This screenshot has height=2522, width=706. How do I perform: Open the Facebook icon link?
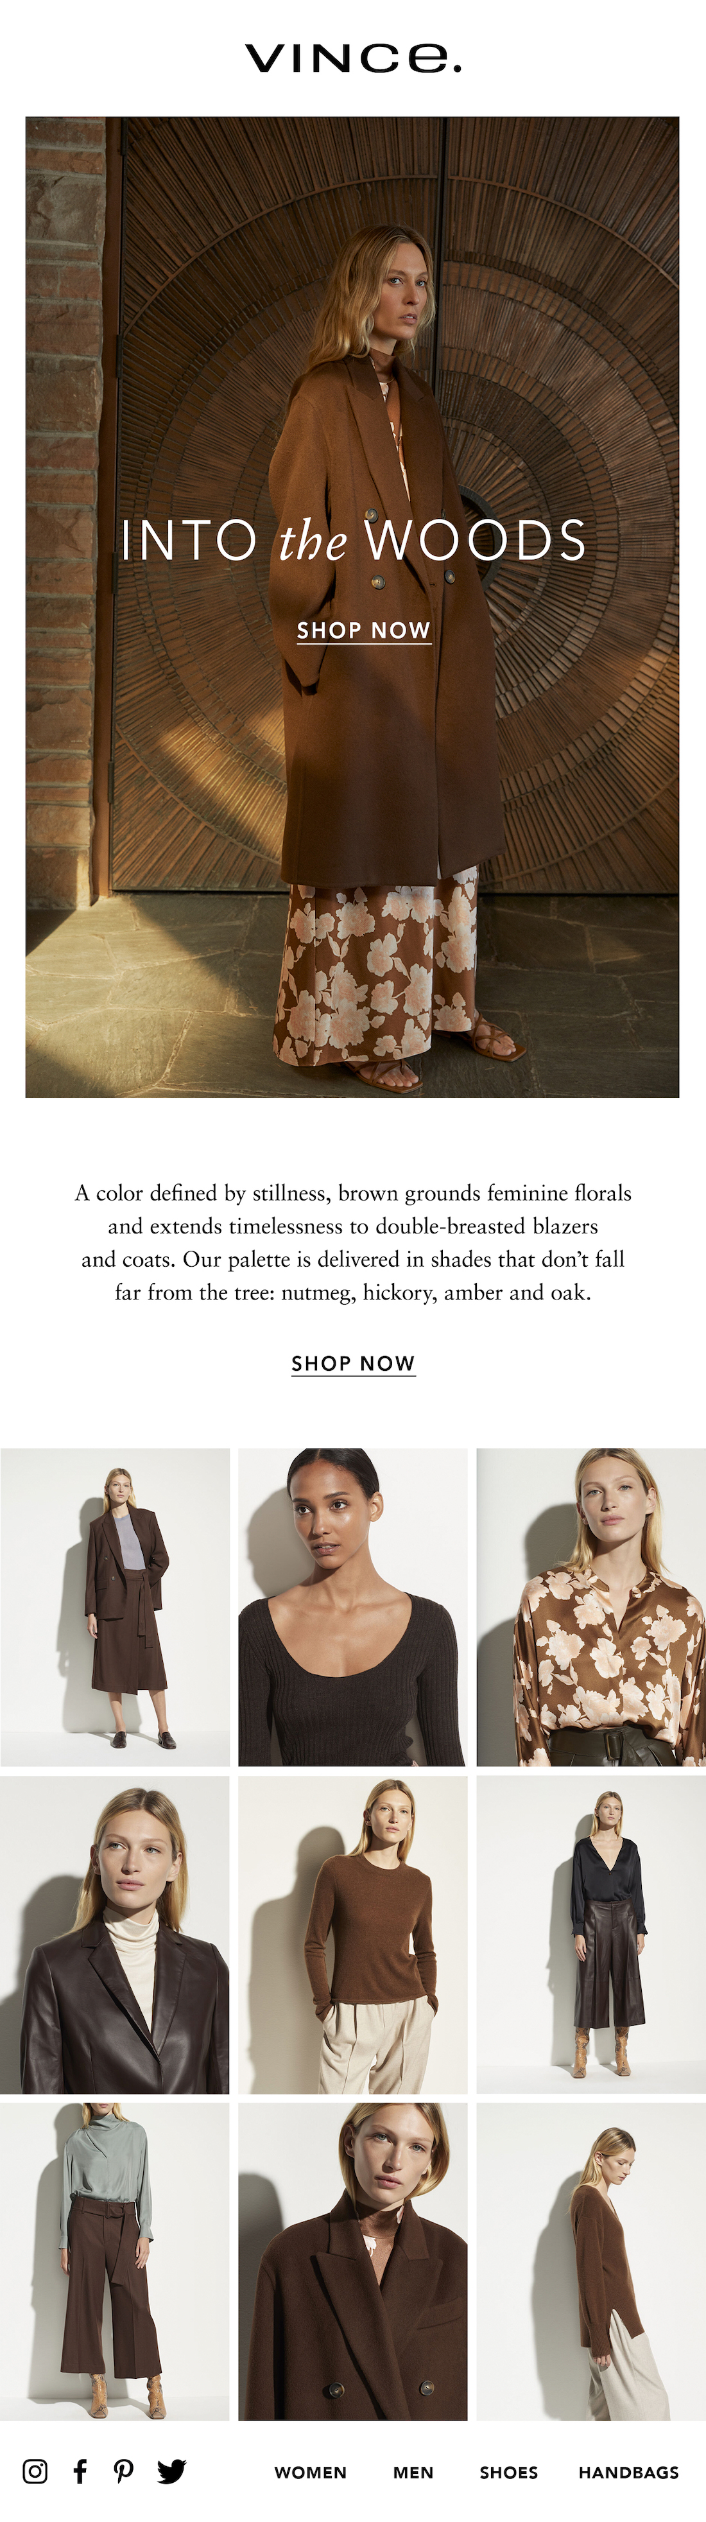pos(80,2471)
